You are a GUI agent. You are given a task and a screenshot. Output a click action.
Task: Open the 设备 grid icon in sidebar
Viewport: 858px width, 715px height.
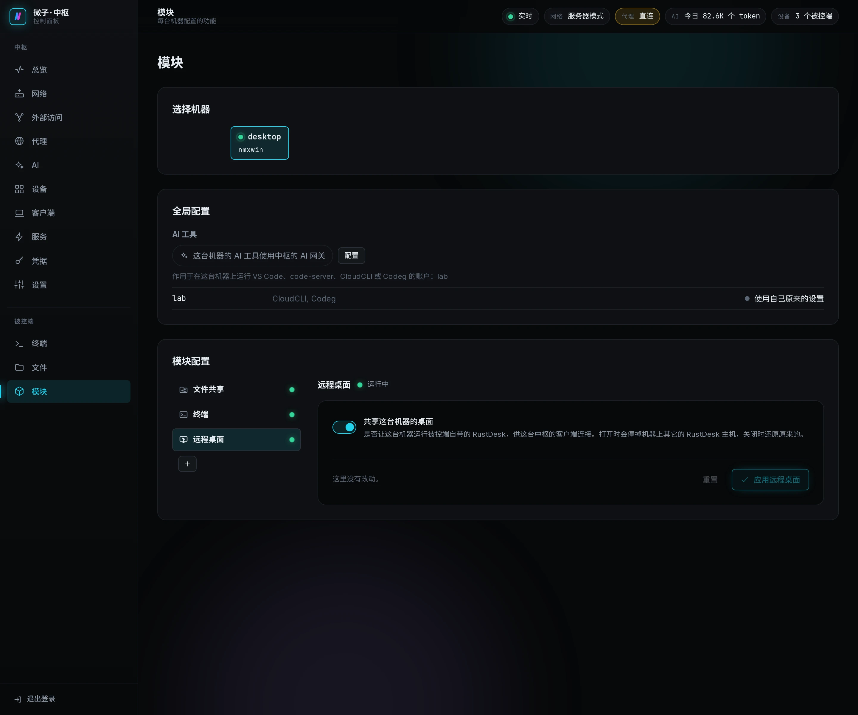[19, 189]
